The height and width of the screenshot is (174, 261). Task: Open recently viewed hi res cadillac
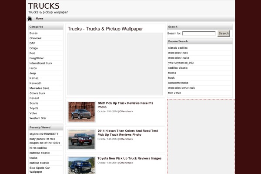pyautogui.click(x=38, y=148)
